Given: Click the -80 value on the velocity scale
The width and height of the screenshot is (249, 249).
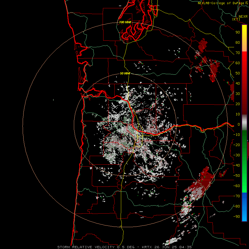Looking at the screenshot, I should coord(237,206).
